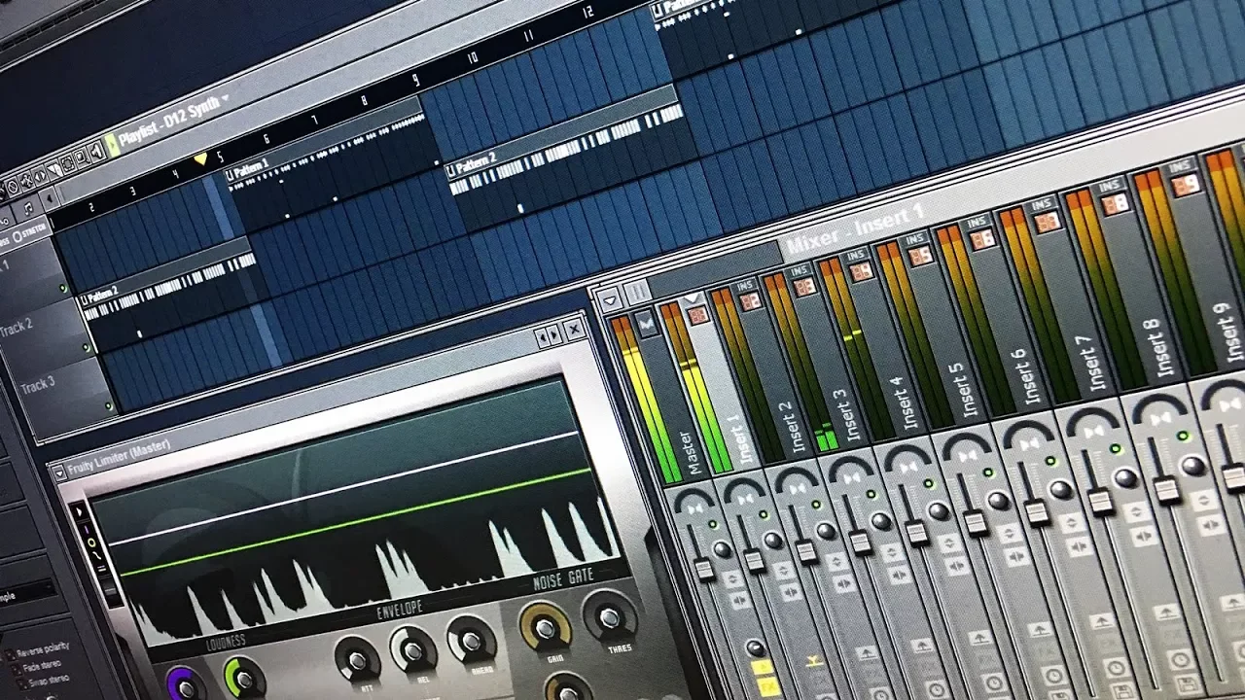Click the Insert 8 volume fader

[x=1167, y=489]
